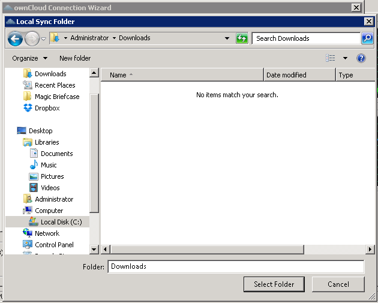Click the change view icon
This screenshot has width=378, height=303.
click(331, 58)
